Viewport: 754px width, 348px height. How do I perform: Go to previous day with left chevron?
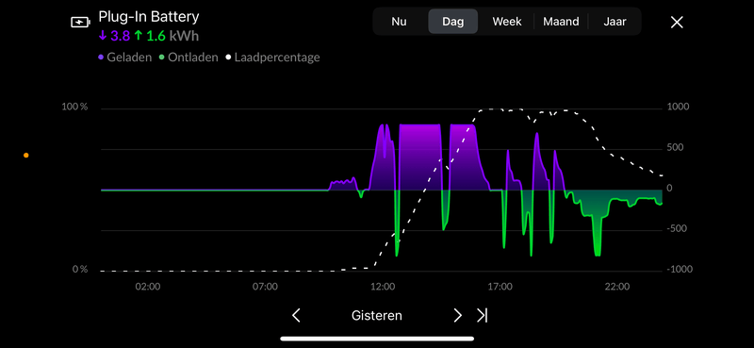tap(296, 316)
